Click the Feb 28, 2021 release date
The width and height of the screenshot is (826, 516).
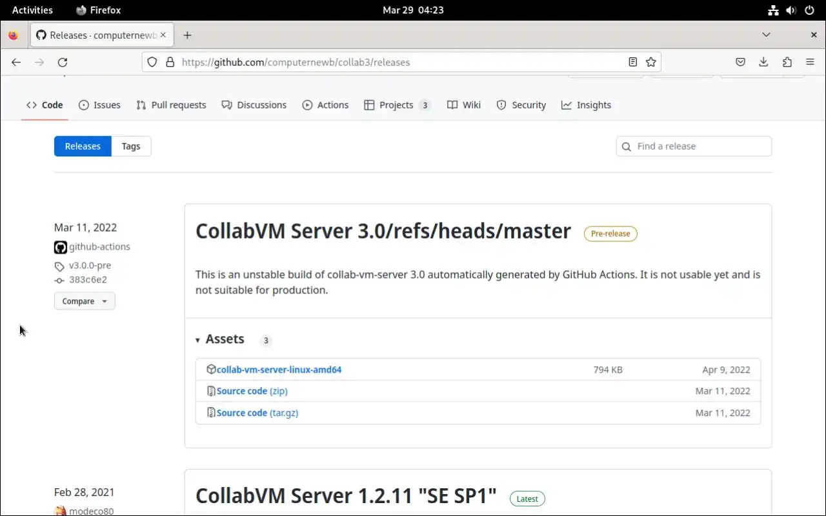(x=84, y=492)
